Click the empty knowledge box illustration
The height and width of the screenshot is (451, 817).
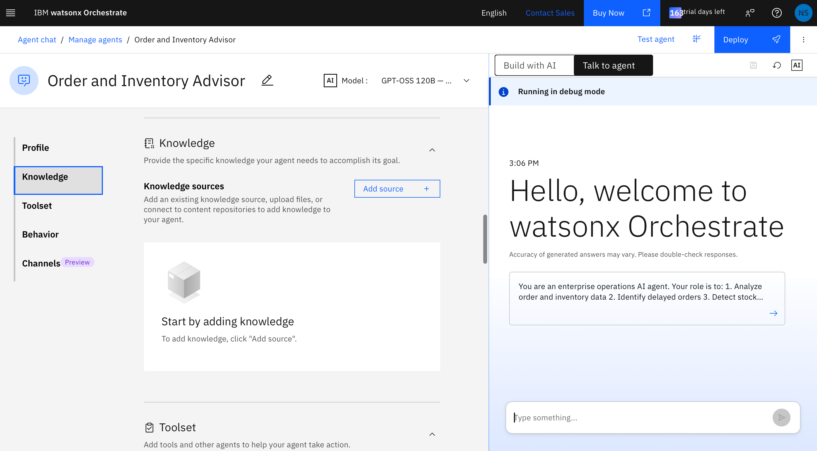184,282
